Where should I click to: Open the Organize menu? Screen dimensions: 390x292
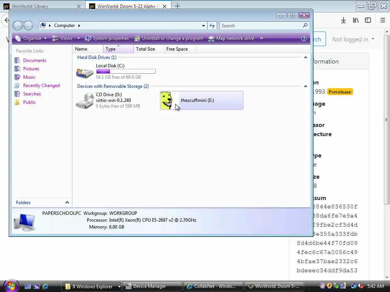[x=31, y=38]
